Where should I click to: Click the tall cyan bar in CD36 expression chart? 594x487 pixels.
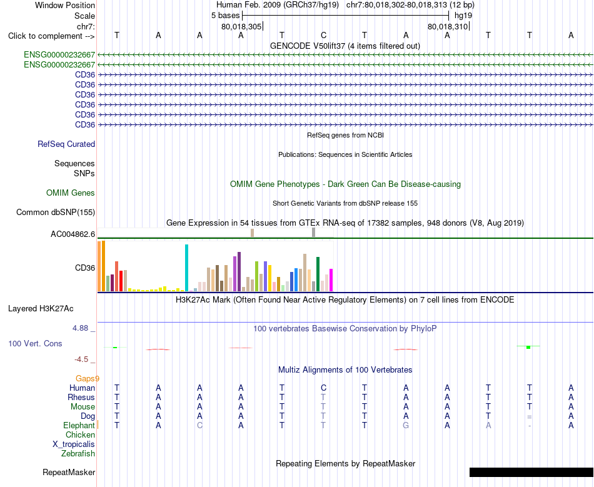point(186,268)
